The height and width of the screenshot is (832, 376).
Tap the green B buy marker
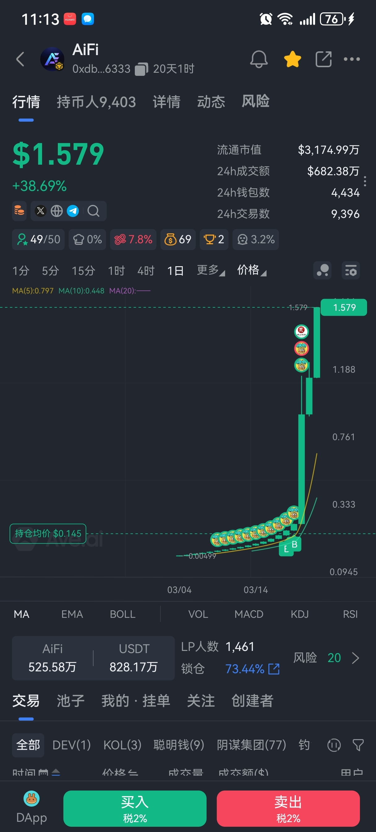[294, 544]
